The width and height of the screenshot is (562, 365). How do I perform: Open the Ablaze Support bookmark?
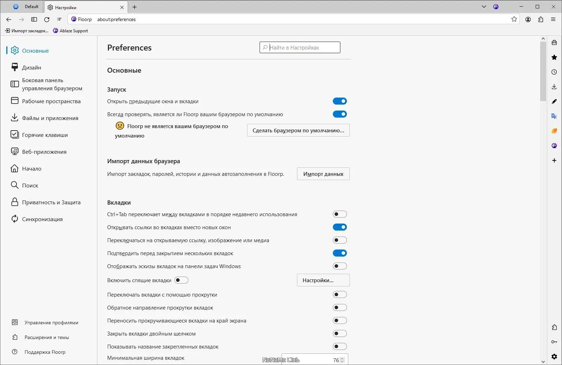tap(70, 31)
